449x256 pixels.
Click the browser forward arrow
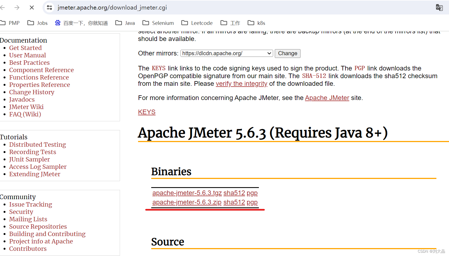[x=17, y=7]
